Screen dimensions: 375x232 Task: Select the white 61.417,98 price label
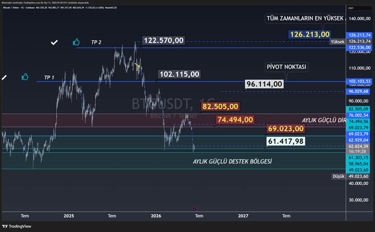(x=286, y=141)
